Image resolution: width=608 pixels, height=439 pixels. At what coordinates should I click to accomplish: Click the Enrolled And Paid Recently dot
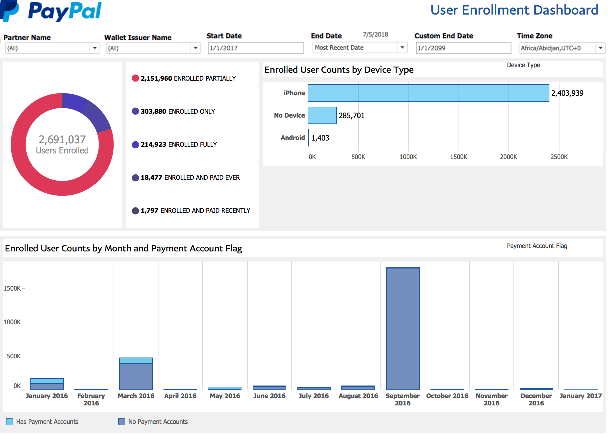tap(135, 211)
